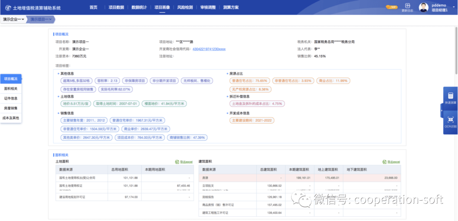458x221 pixels.
Task: Open the 快速测算 calculator tool
Action: coord(450,98)
